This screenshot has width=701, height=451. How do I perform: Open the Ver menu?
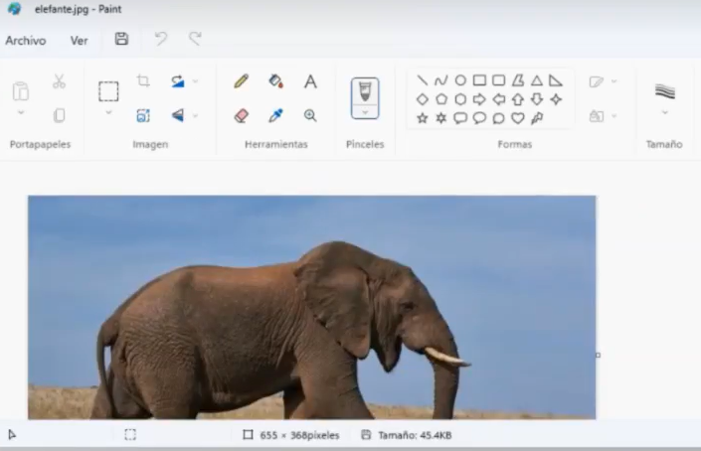79,41
